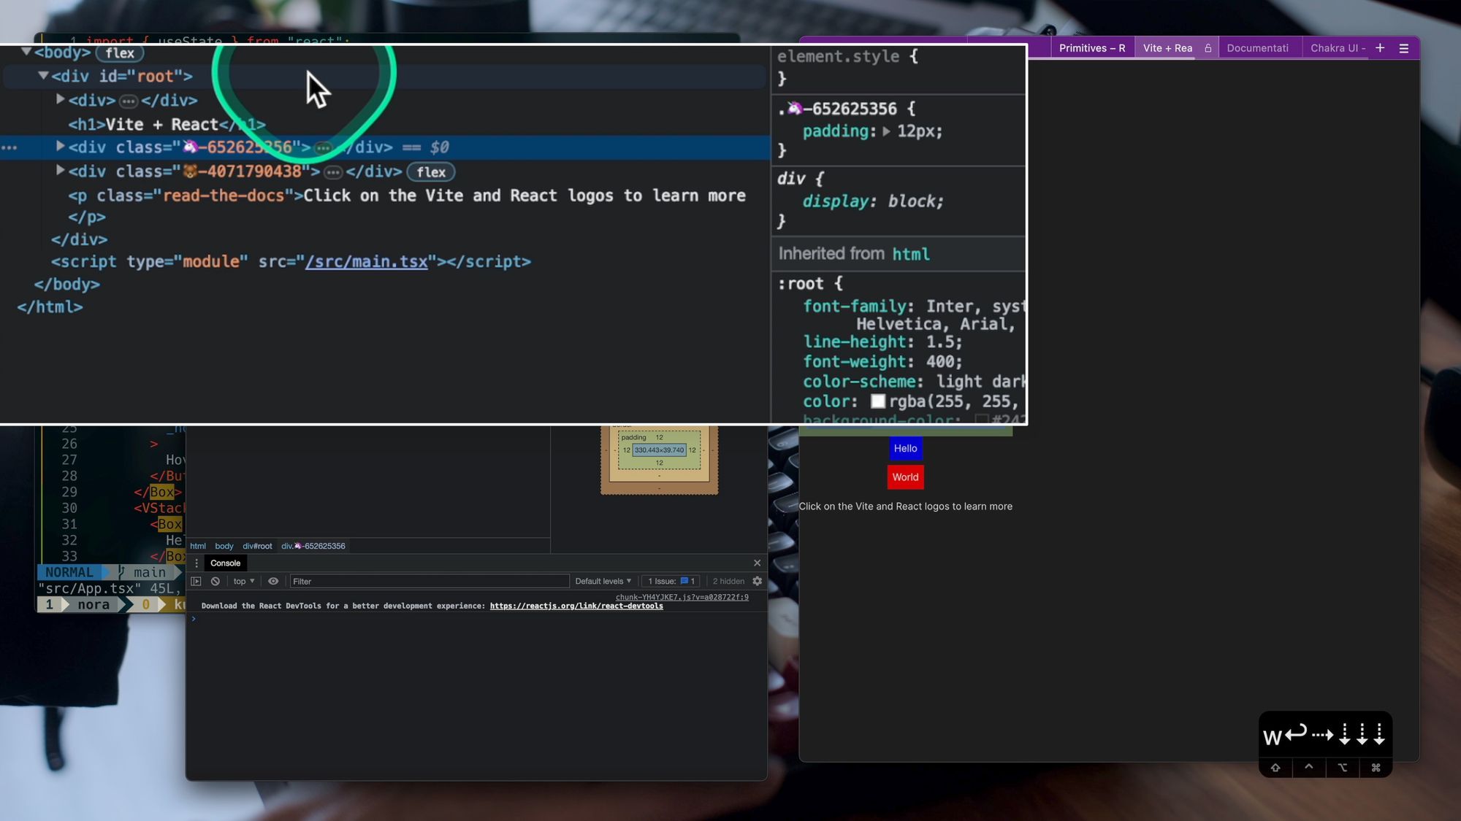Screen dimensions: 1461x821
Task: Toggle the flex badge next to body
Action: click(120, 53)
